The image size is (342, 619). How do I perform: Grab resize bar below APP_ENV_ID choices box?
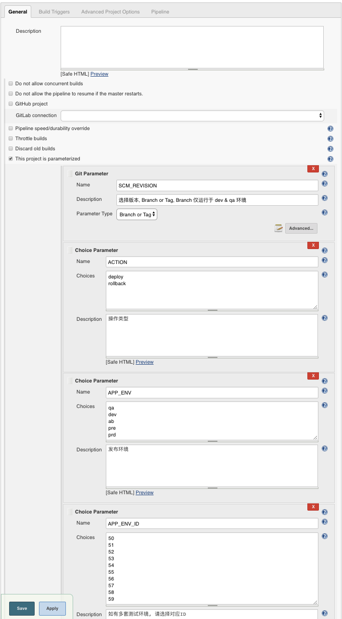coord(212,606)
